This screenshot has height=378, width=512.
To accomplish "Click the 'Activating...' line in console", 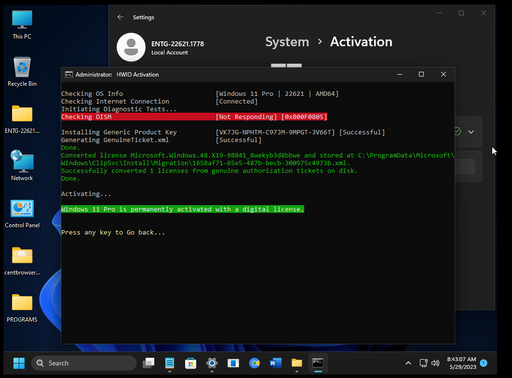I will (86, 194).
